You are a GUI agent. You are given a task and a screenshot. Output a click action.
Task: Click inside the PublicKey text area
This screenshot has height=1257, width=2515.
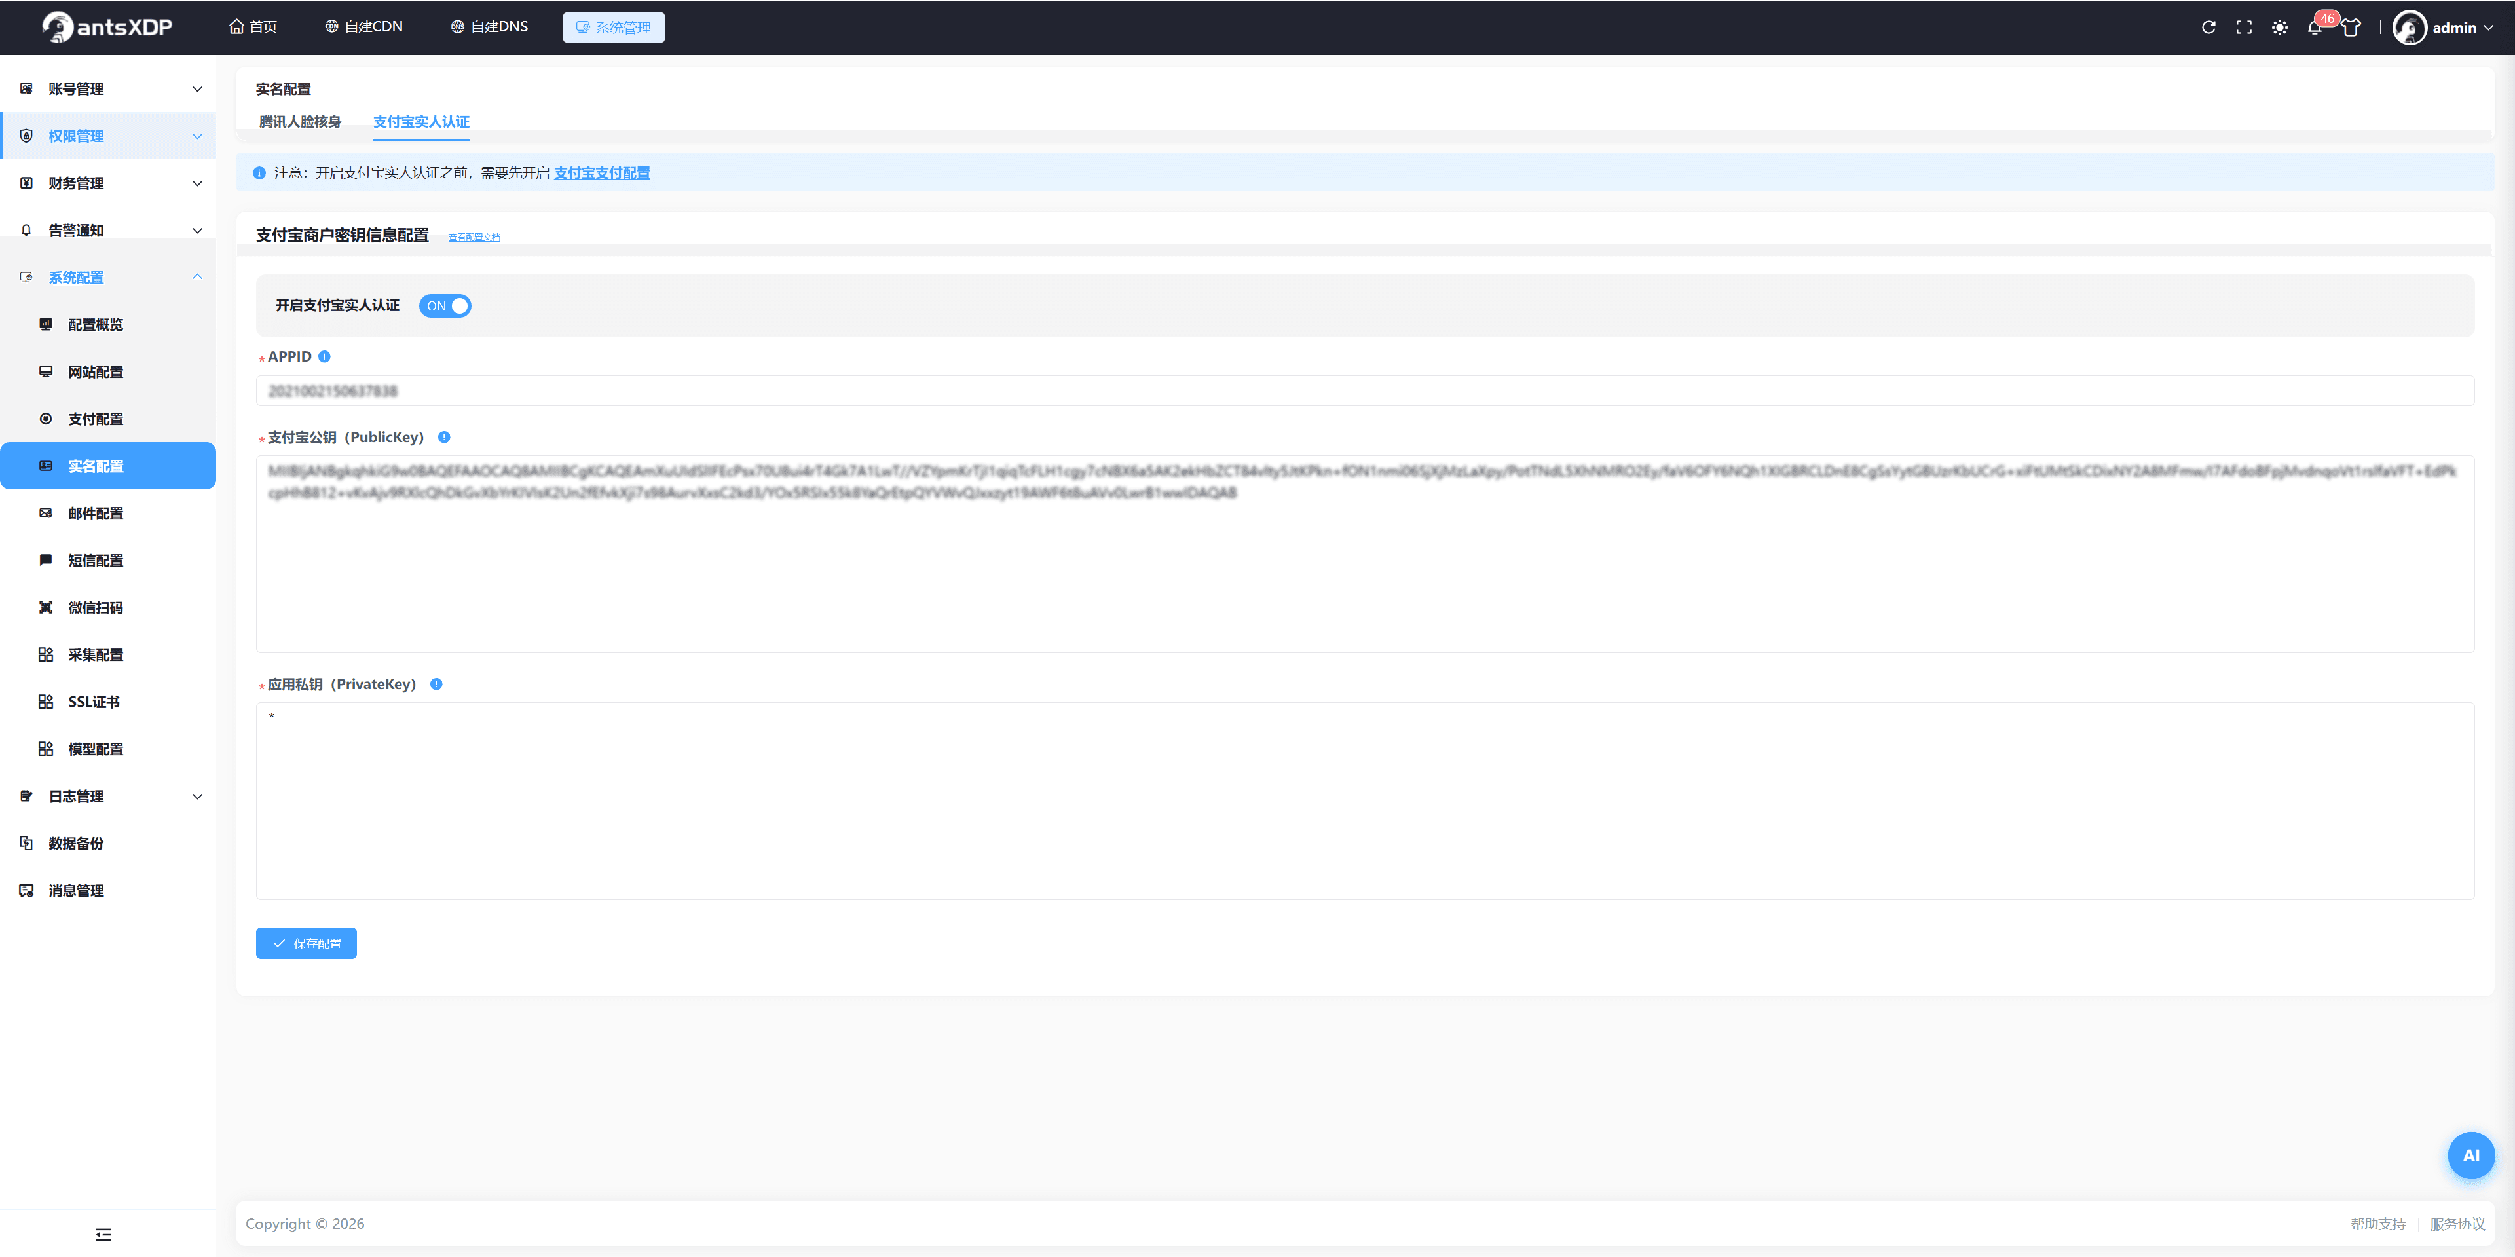click(1365, 553)
